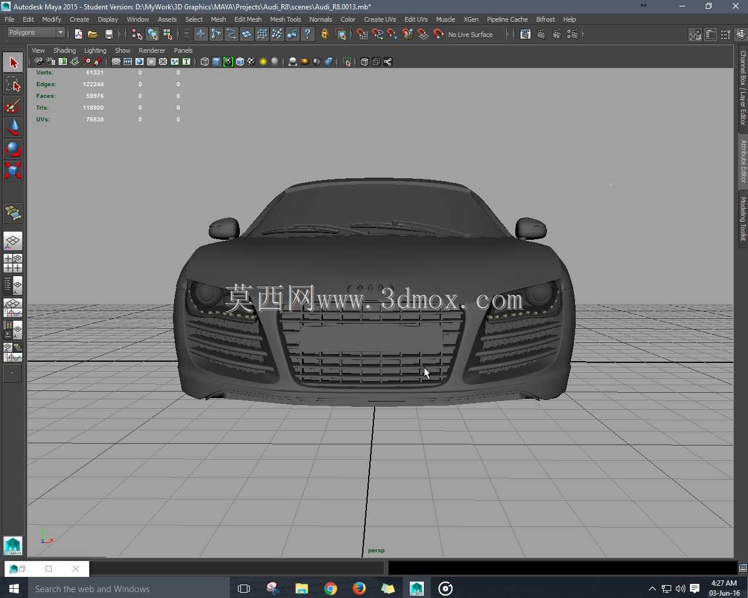Toggle Snap to grids magnet
The height and width of the screenshot is (598, 748).
pyautogui.click(x=362, y=35)
